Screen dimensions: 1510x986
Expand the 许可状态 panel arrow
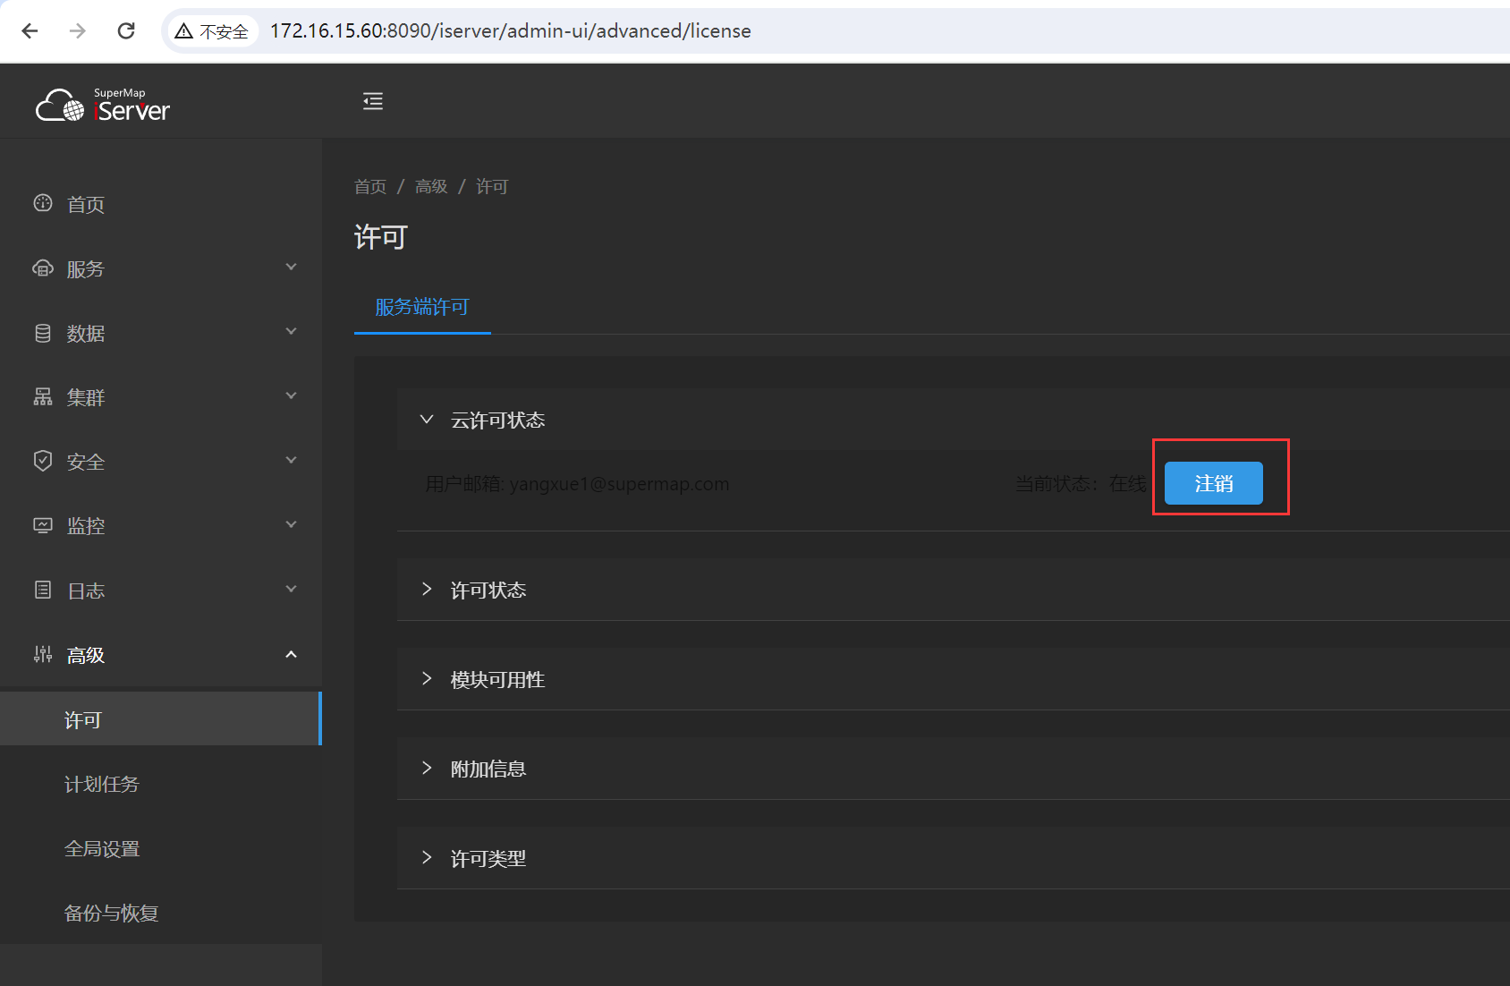point(427,589)
